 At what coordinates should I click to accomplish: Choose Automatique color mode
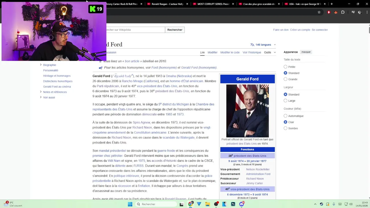click(285, 116)
